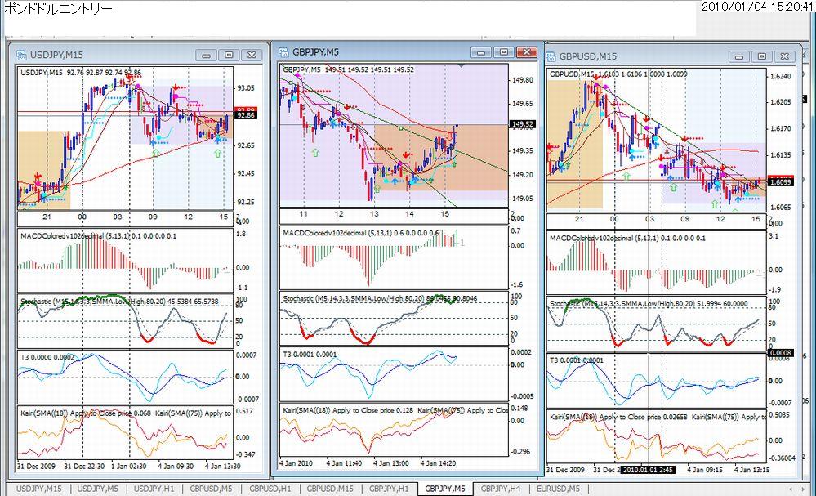Image resolution: width=816 pixels, height=496 pixels.
Task: Switch to the GBPUSD,M15 tab
Action: pyautogui.click(x=330, y=489)
